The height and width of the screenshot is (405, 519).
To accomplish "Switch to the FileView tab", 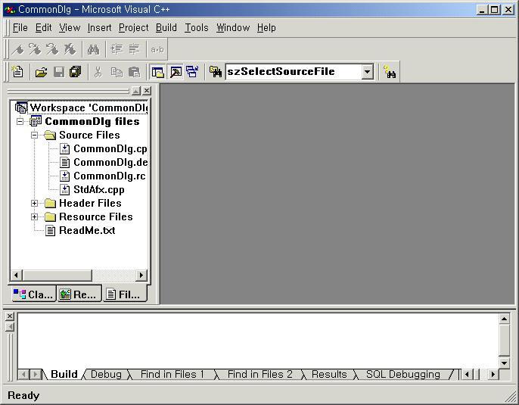I will click(124, 294).
